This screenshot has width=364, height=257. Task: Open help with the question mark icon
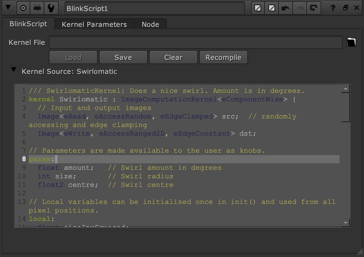(x=334, y=8)
